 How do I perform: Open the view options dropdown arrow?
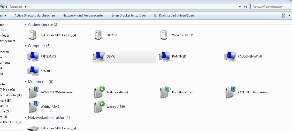coord(289,16)
